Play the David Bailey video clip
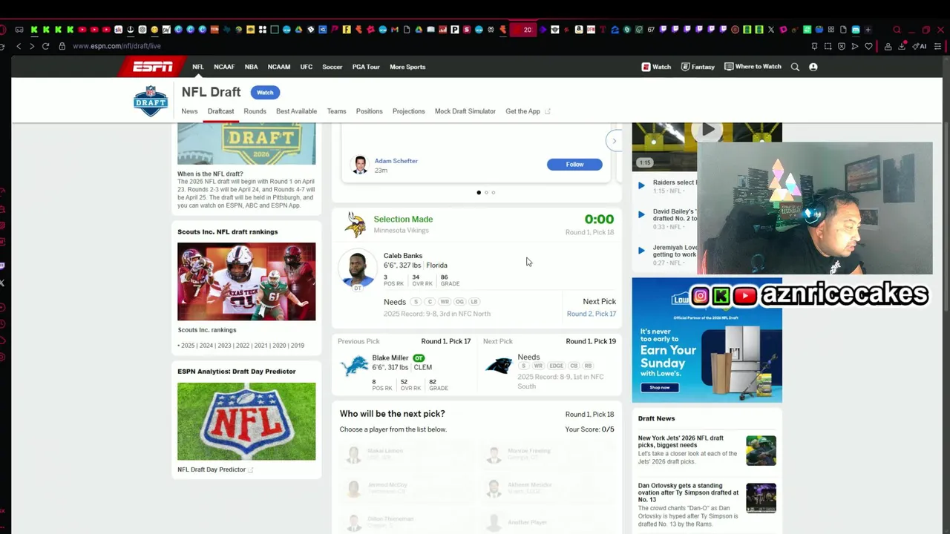This screenshot has width=950, height=534. point(641,214)
